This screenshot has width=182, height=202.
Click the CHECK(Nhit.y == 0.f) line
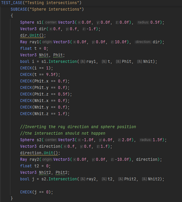click(x=45, y=107)
